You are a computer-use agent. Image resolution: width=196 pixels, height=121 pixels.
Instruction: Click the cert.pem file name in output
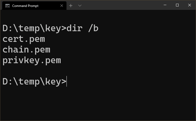(24, 39)
